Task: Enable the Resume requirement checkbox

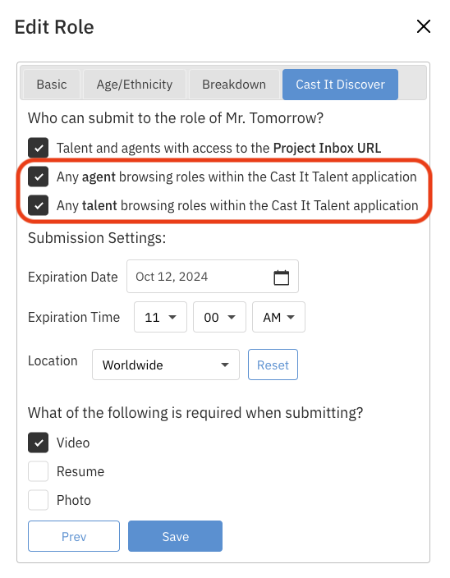Action: pyautogui.click(x=39, y=471)
